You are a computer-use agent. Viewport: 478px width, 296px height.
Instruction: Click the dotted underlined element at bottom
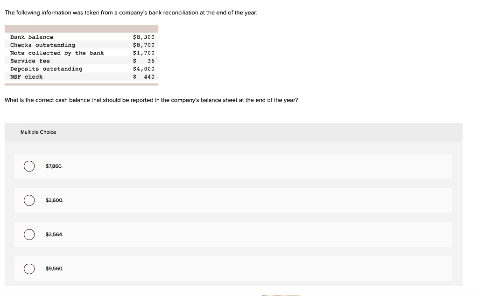pos(280,295)
